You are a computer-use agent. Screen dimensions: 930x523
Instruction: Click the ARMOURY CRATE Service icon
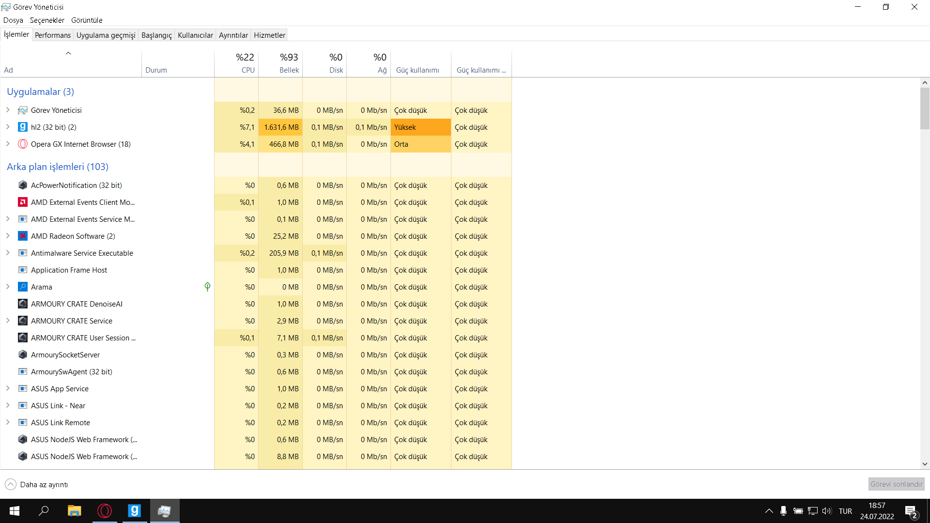[23, 321]
